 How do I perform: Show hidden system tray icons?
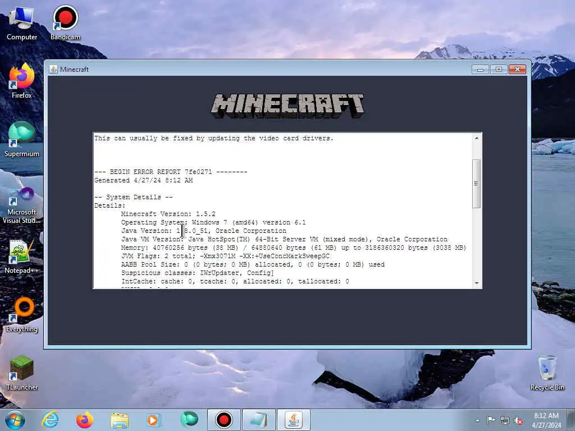(477, 421)
